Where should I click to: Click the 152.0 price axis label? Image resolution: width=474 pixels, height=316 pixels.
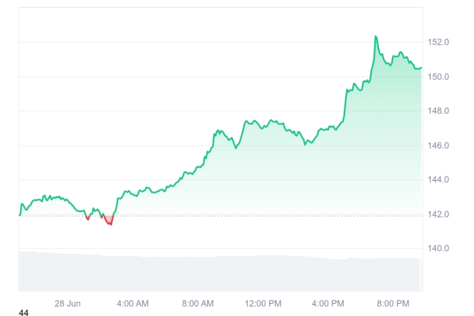439,43
